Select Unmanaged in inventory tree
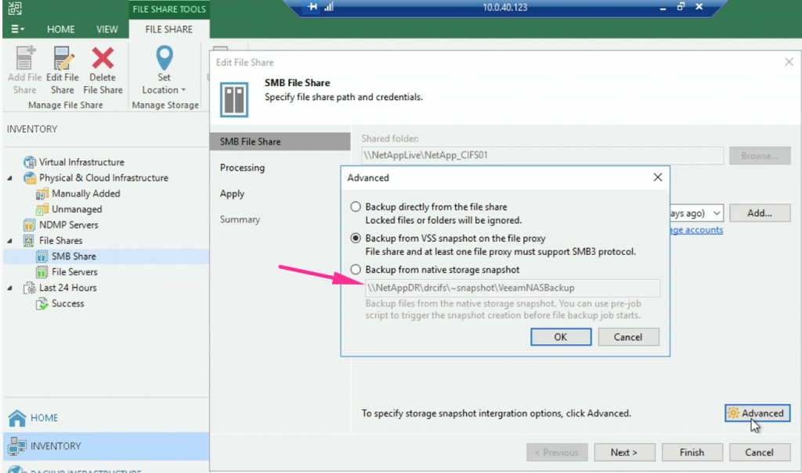802x473 pixels. click(x=77, y=210)
